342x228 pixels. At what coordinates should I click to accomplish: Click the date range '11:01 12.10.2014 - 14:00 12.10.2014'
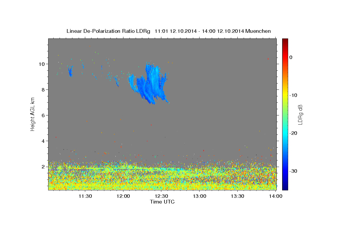tap(199, 31)
